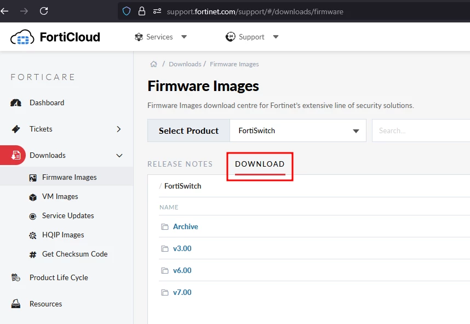Open the v6.00 firmware folder
Viewport: 470px width, 324px height.
tap(182, 270)
